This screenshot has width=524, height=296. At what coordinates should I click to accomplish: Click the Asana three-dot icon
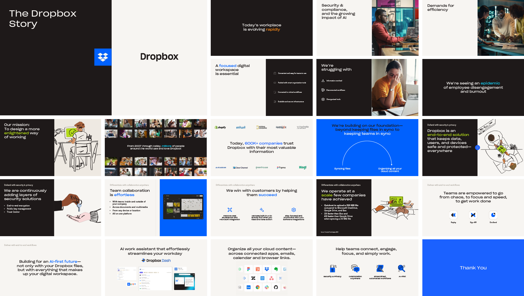271,278
